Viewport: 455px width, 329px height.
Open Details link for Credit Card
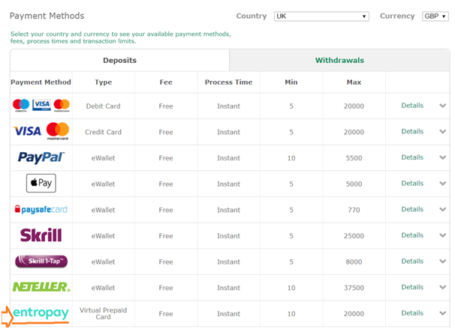point(412,131)
